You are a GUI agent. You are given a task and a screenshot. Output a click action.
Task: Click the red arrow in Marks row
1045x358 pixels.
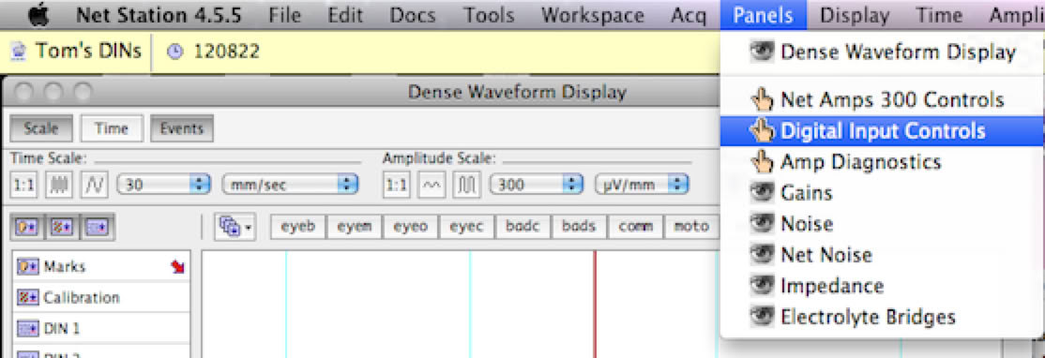pos(177,267)
